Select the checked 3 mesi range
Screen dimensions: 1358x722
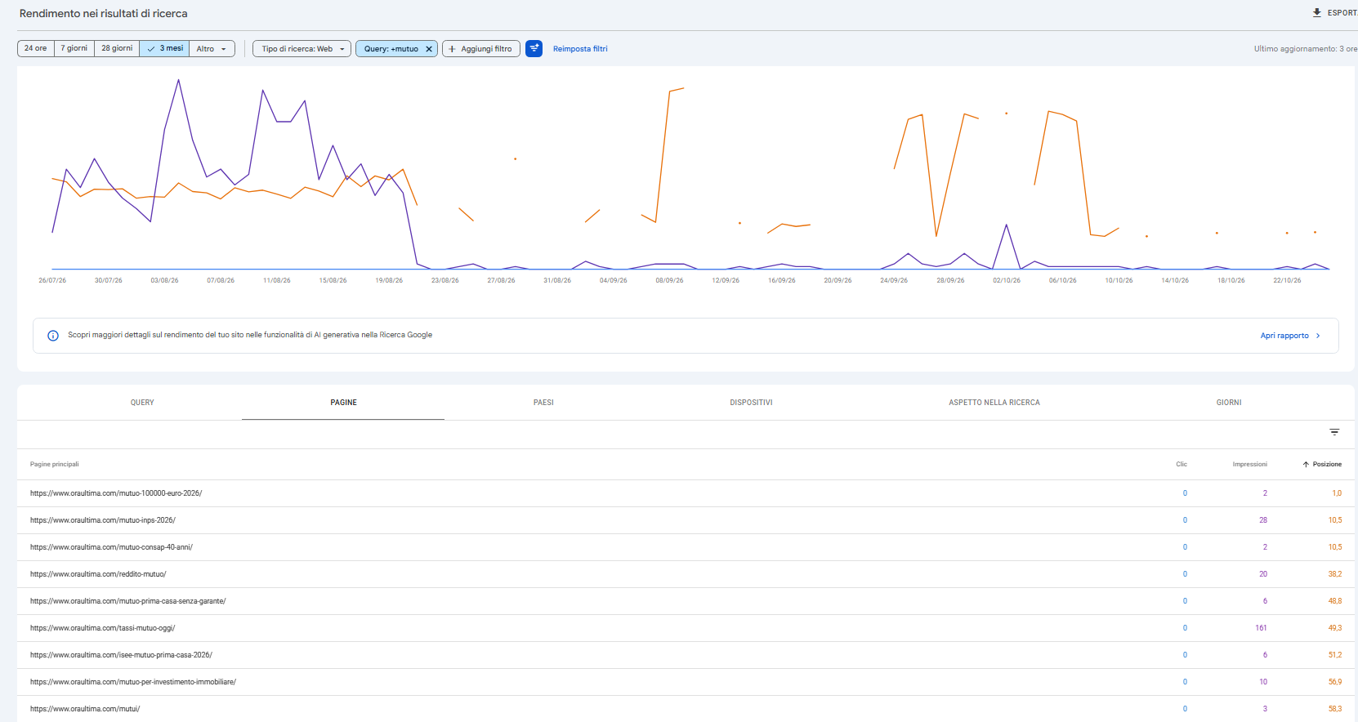pyautogui.click(x=164, y=48)
